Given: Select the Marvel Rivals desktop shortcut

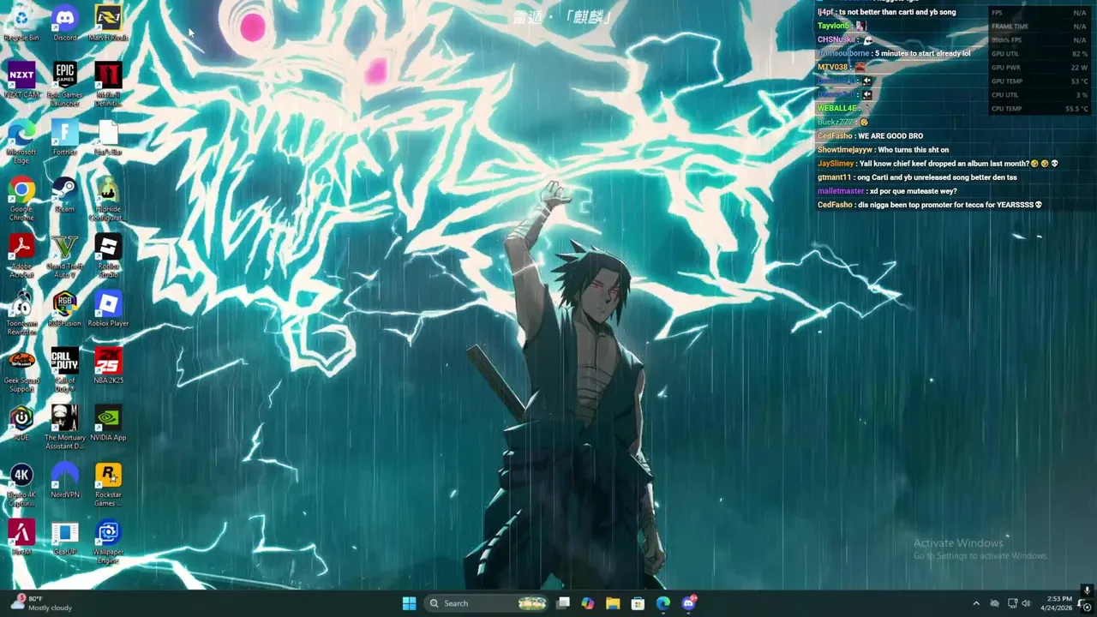Looking at the screenshot, I should pos(108,23).
